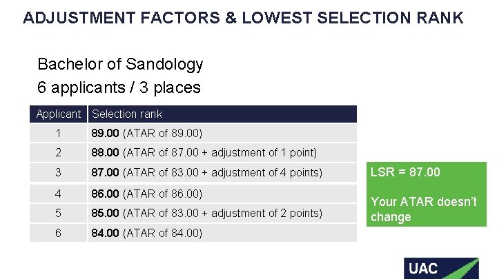Viewport: 497px width, 279px height.
Task: Click applicant 4 row number cell
Action: pyautogui.click(x=59, y=193)
